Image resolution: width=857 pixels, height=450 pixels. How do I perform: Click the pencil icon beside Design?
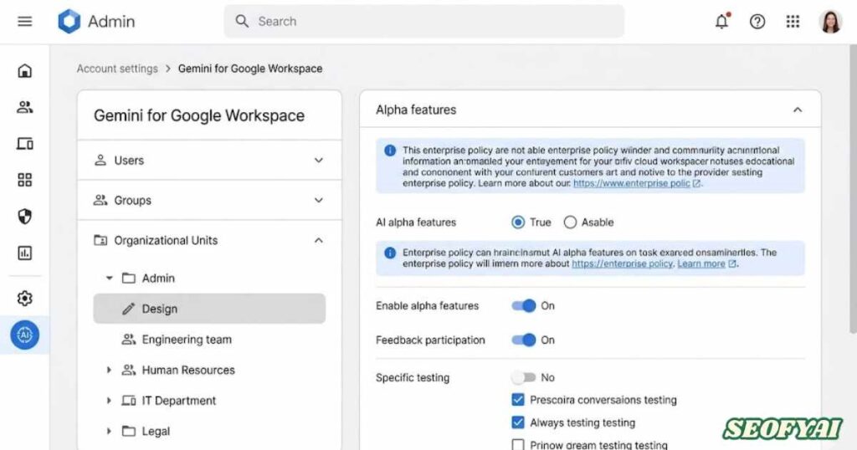(128, 309)
